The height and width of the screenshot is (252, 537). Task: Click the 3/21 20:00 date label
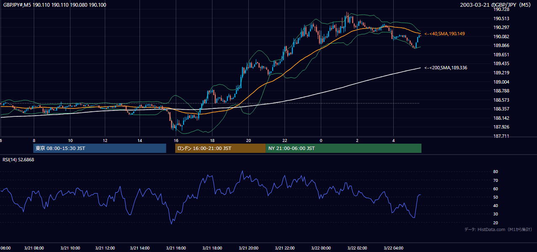[x=248, y=248]
